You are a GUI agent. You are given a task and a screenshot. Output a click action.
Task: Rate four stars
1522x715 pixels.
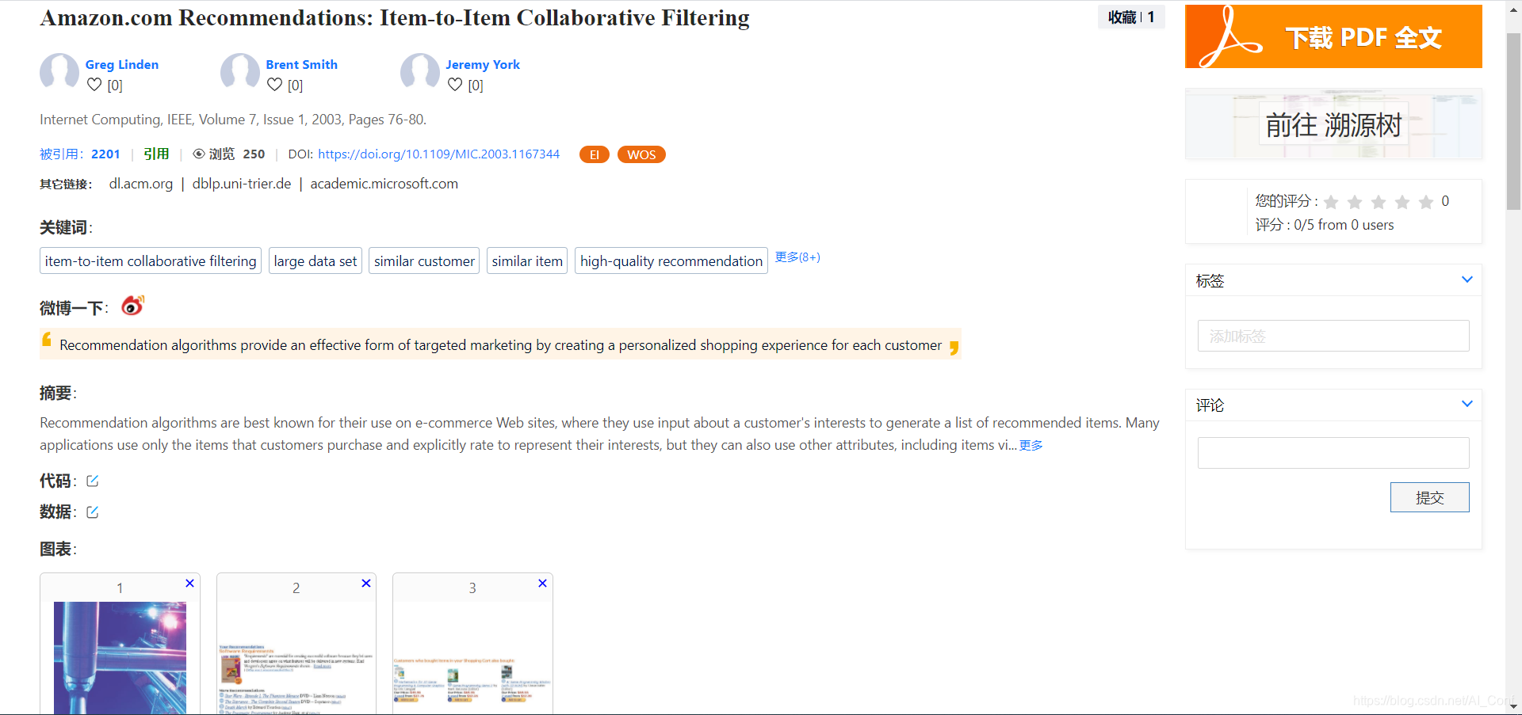point(1402,202)
